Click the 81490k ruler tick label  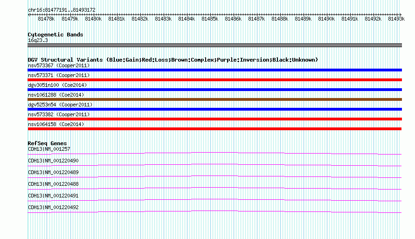pos(326,19)
